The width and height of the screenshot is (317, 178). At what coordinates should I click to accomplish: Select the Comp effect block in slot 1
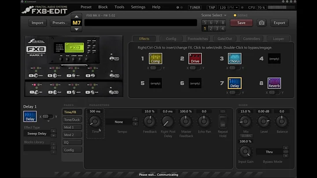[155, 59]
